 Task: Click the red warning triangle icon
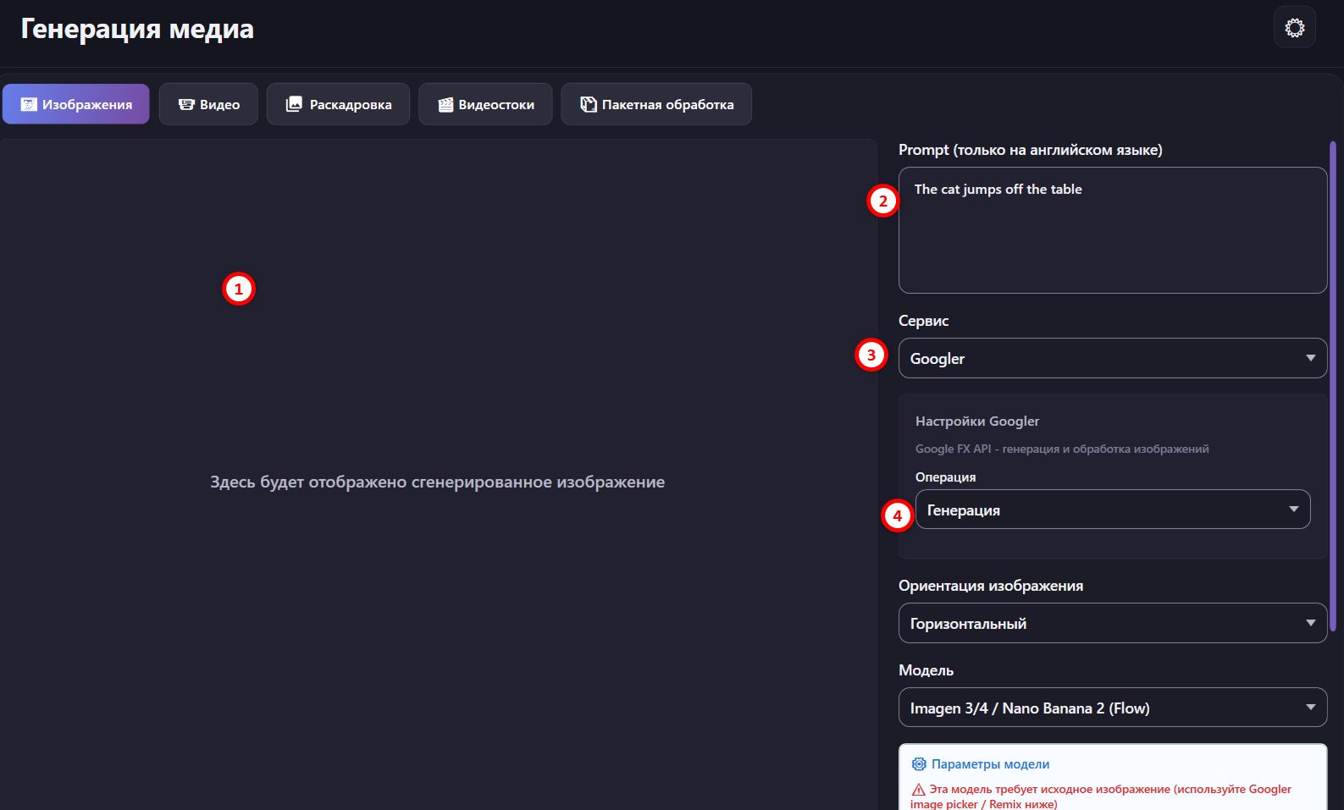pyautogui.click(x=918, y=790)
